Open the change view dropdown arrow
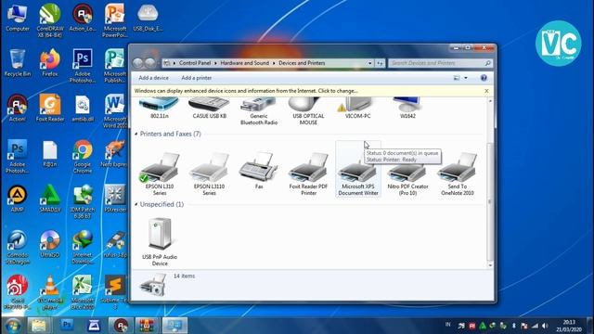Screen dimensions: 594x334 (x=466, y=78)
